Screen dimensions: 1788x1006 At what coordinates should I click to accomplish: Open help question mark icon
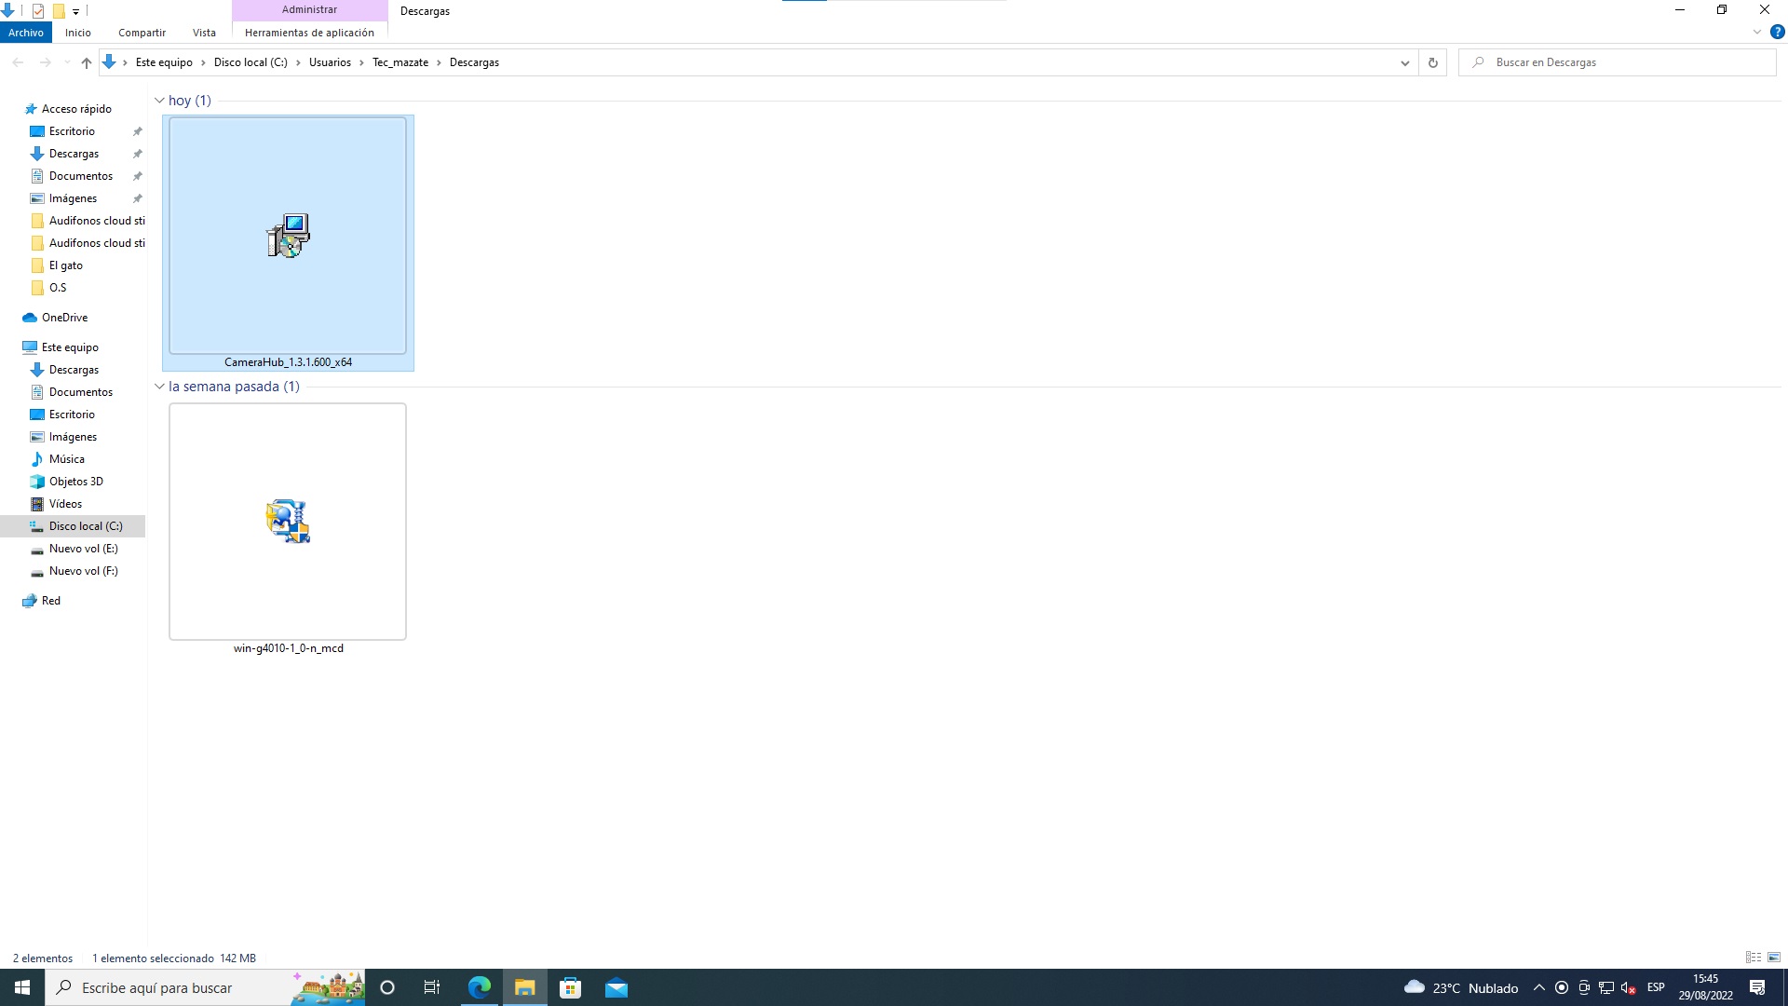[1777, 32]
